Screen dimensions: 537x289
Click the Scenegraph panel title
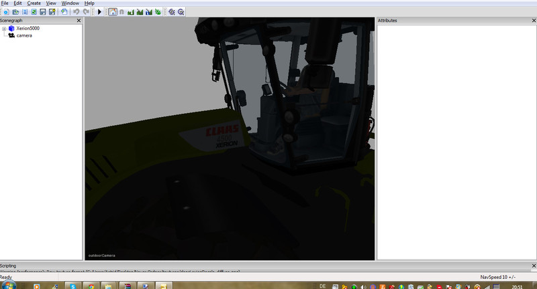[11, 21]
